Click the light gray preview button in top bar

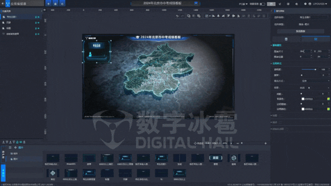point(271,4)
